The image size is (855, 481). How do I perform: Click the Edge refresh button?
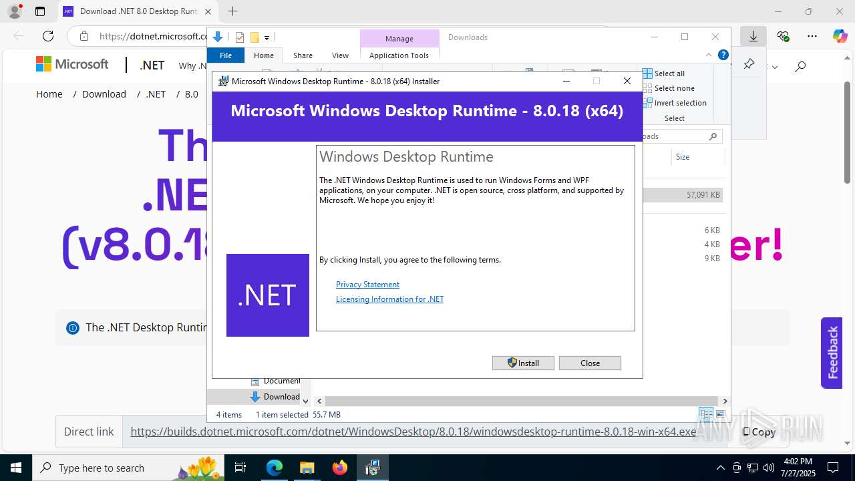(47, 36)
